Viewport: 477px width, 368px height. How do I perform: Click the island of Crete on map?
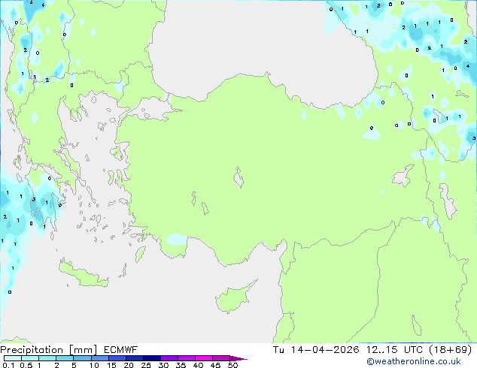(82, 275)
